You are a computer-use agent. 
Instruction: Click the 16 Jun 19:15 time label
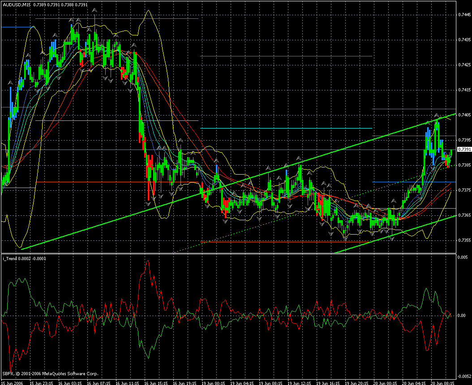tap(185, 383)
